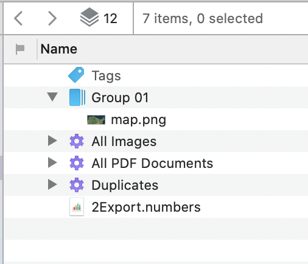Image resolution: width=308 pixels, height=264 pixels.
Task: Click the Group 01 blue folder icon
Action: click(x=77, y=97)
